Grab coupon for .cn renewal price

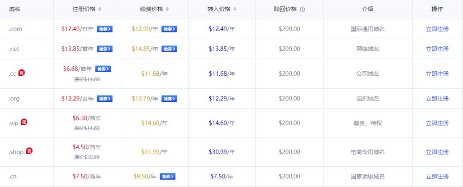click(167, 177)
